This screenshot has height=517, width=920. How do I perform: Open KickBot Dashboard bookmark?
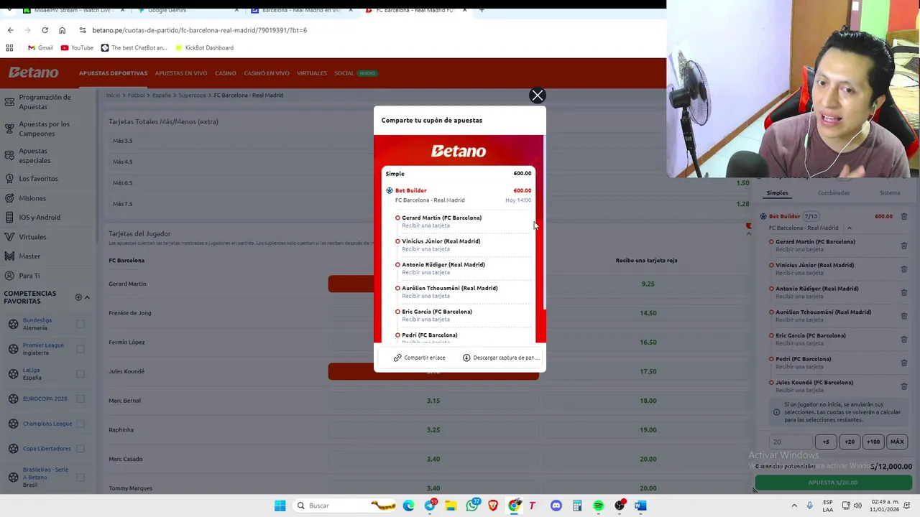(x=203, y=47)
